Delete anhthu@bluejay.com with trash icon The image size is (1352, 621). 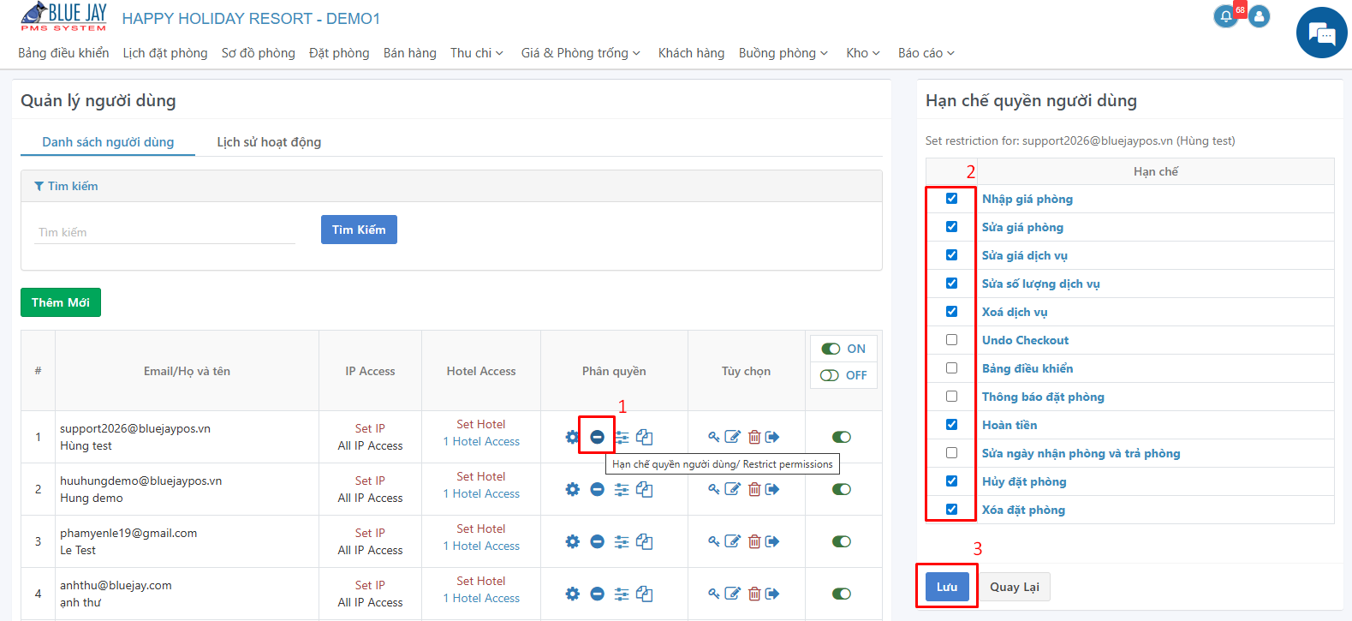[754, 594]
